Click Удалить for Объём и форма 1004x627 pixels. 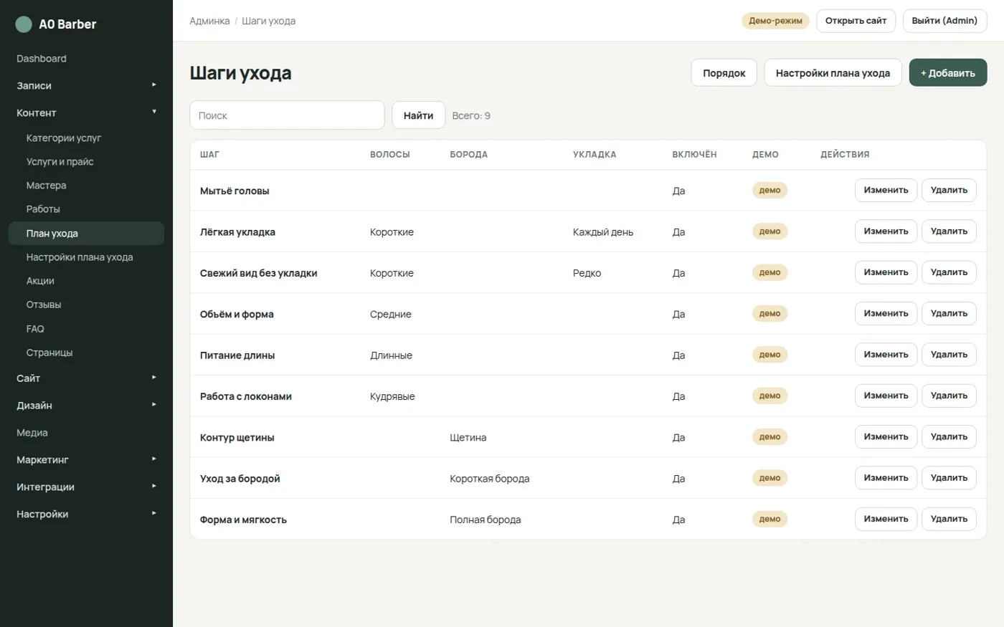[949, 314]
